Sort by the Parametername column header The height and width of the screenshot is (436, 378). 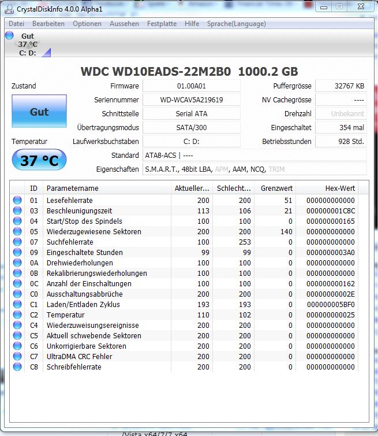[x=107, y=189]
